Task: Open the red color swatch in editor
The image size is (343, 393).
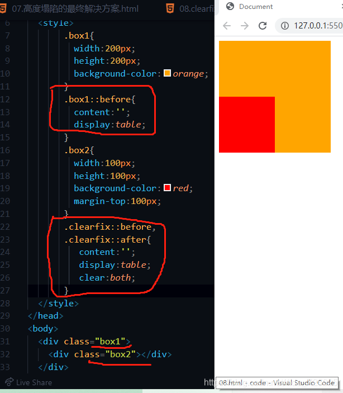Action: [167, 188]
